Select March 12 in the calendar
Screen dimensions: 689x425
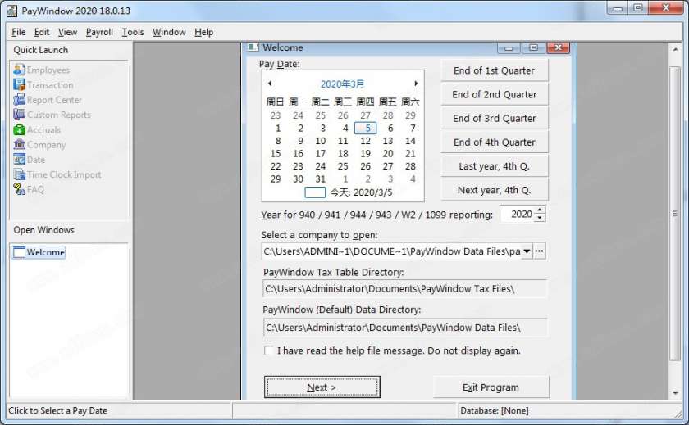click(x=366, y=141)
